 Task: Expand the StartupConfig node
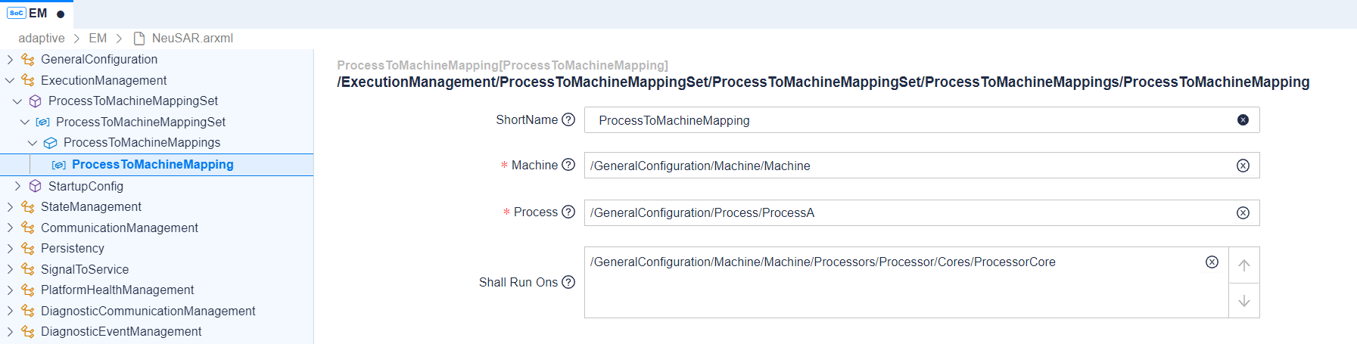[17, 186]
